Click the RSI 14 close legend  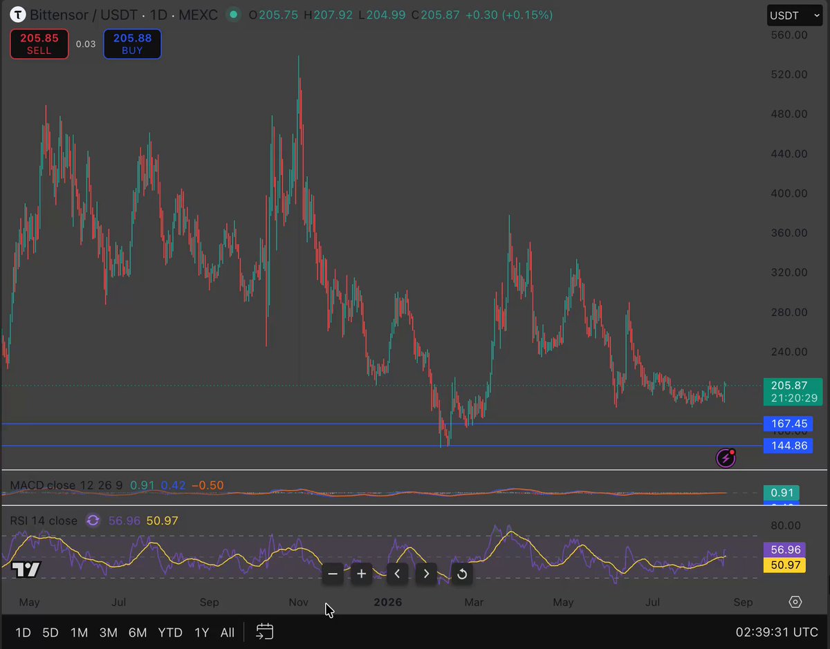pyautogui.click(x=44, y=520)
